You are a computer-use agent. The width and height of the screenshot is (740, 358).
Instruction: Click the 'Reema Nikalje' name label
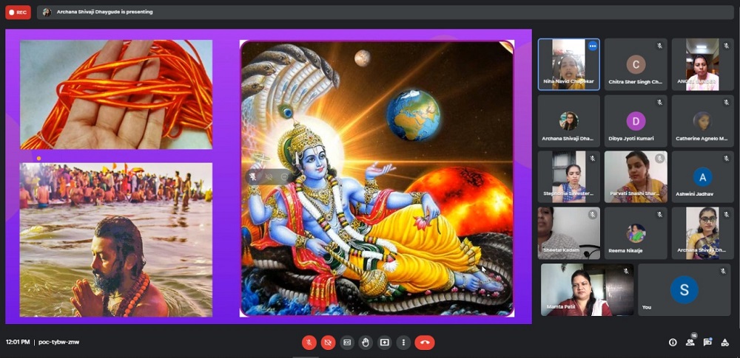click(625, 251)
